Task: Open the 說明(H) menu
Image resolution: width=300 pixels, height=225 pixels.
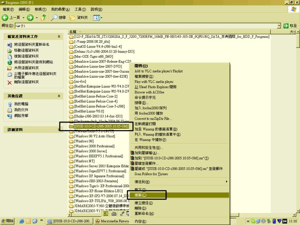Action: (x=96, y=9)
